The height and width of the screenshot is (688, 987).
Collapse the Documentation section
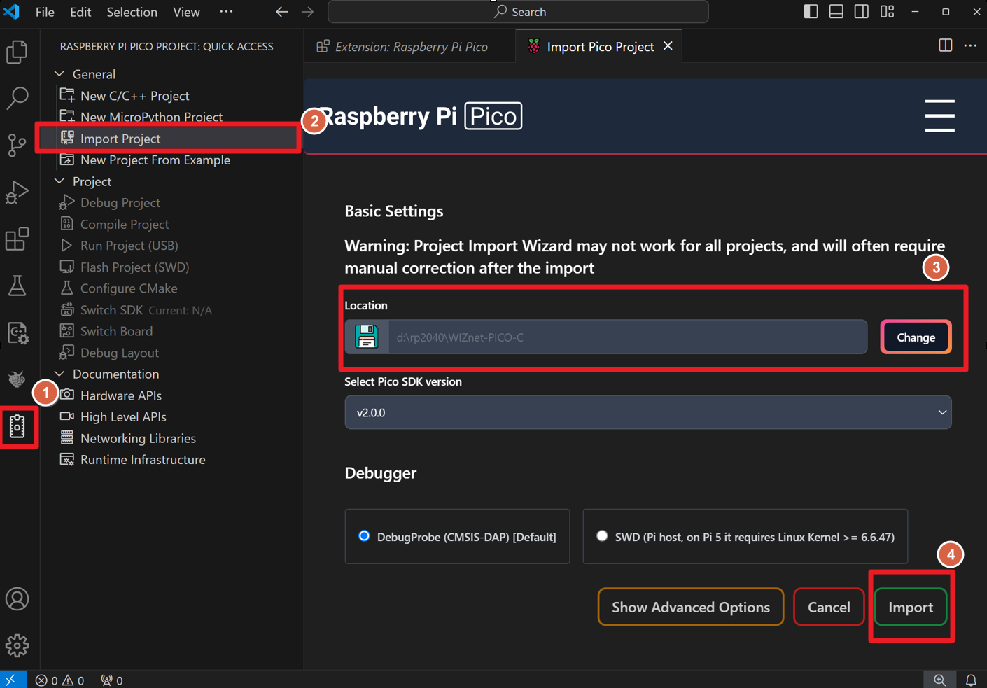(x=59, y=374)
